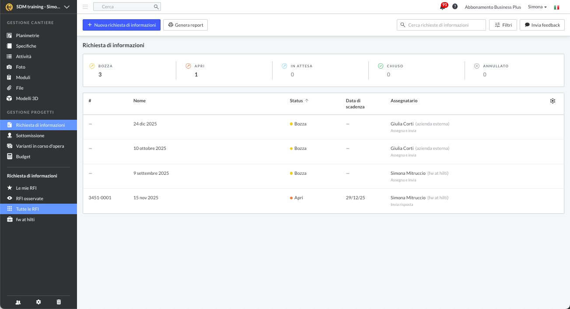Toggle the hamburger menu icon
The width and height of the screenshot is (570, 309).
85,7
